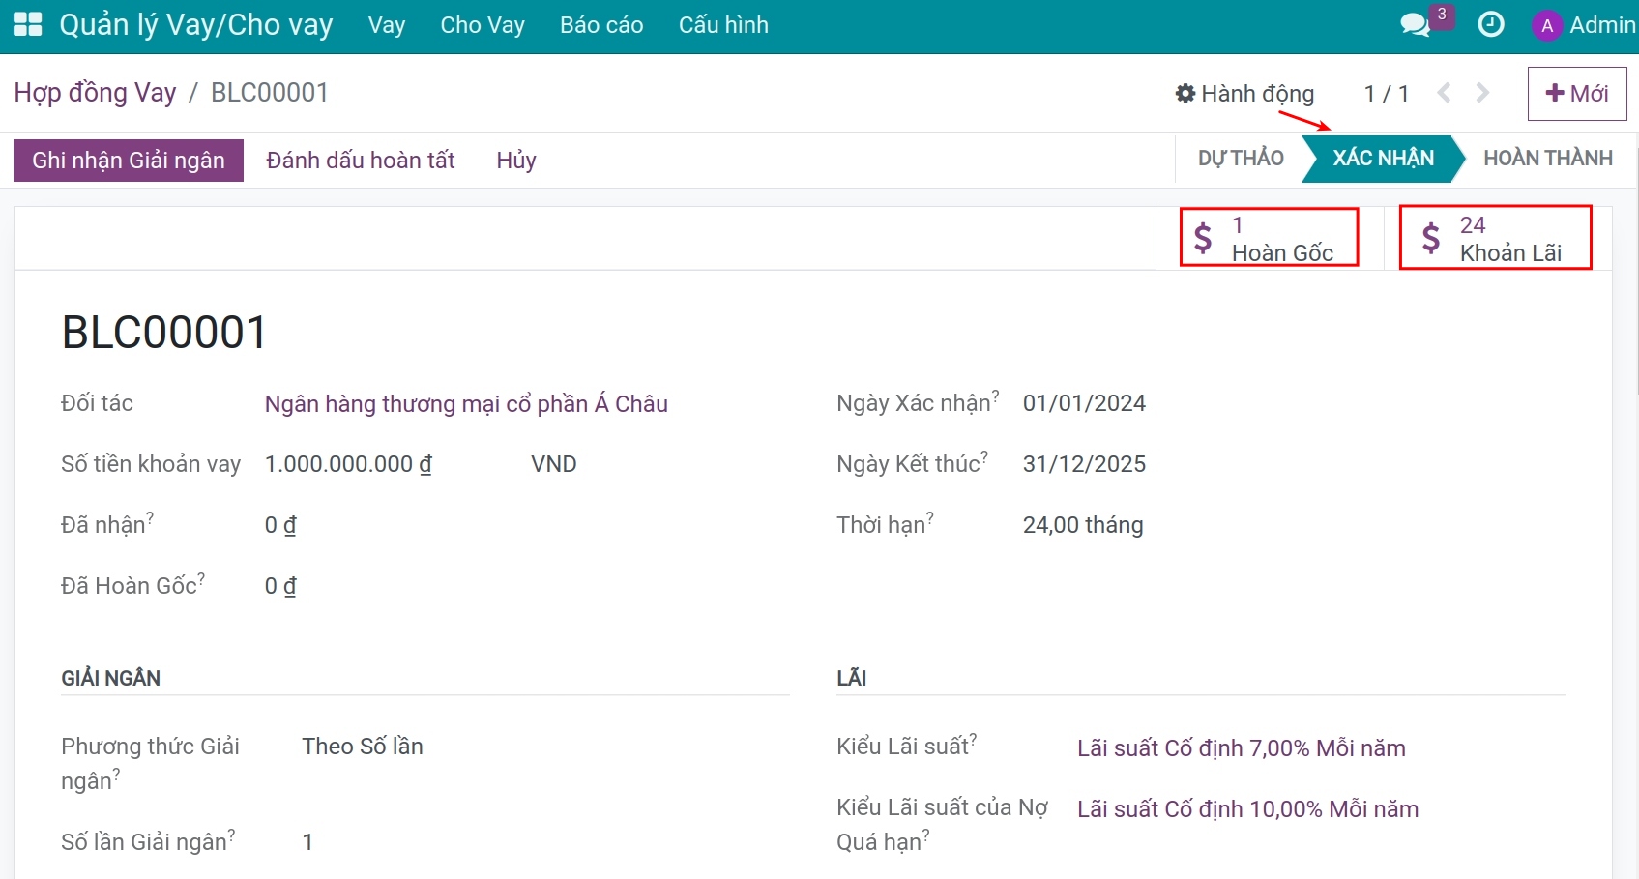
Task: Click the Khoản Lãi dollar icon
Action: [x=1431, y=238]
